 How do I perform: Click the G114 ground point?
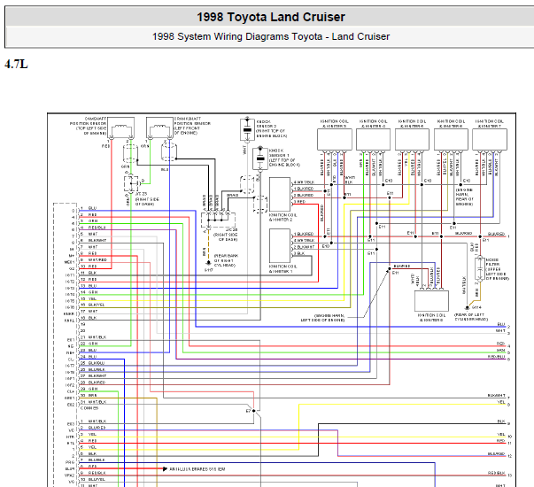tap(468, 307)
